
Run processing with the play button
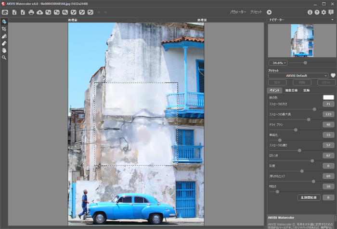click(x=269, y=12)
